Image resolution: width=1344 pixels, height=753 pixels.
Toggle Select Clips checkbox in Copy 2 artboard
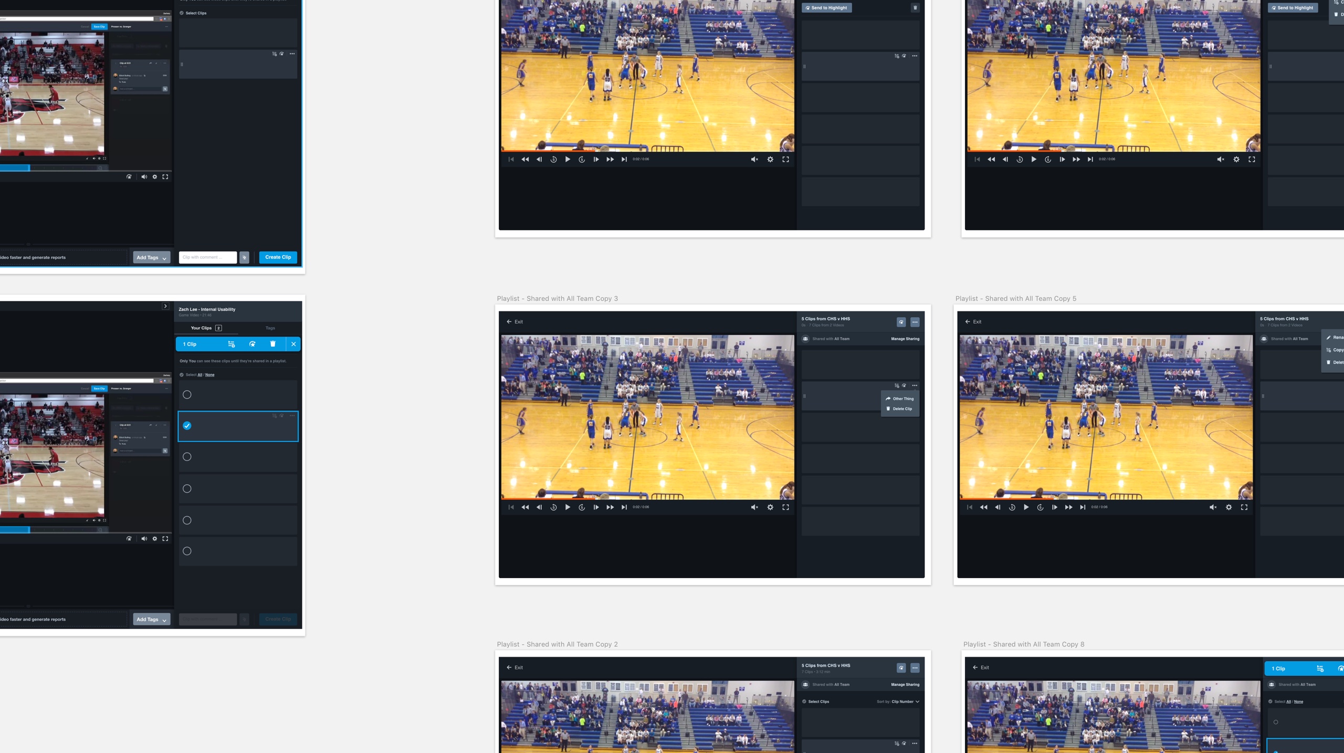pos(804,702)
